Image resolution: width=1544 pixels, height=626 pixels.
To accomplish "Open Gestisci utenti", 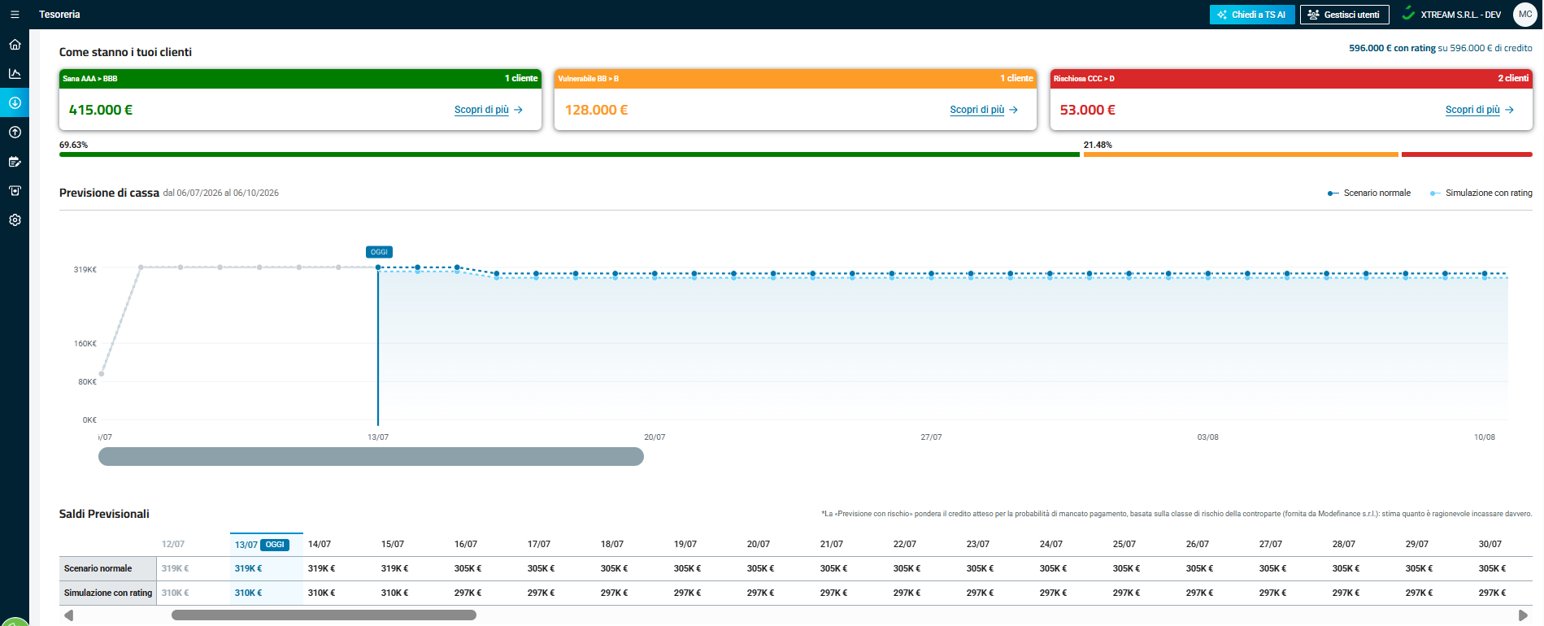I will click(x=1345, y=15).
